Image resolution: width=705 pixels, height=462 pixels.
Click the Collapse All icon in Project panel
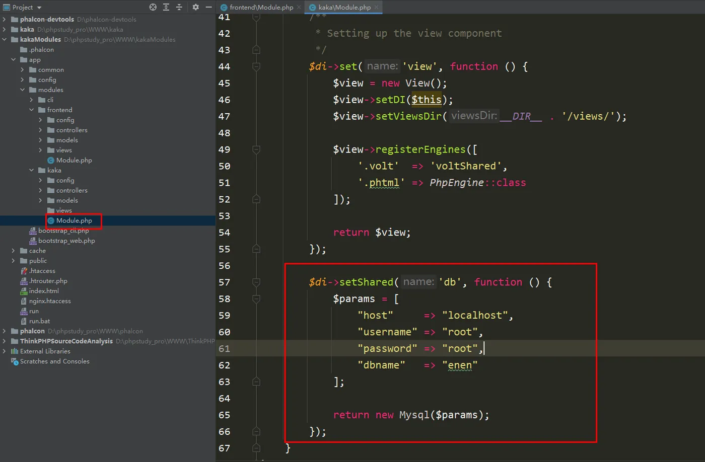click(x=179, y=7)
